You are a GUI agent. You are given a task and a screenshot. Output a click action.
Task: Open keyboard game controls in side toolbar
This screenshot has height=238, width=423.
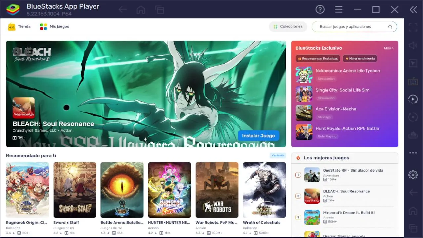pyautogui.click(x=413, y=81)
